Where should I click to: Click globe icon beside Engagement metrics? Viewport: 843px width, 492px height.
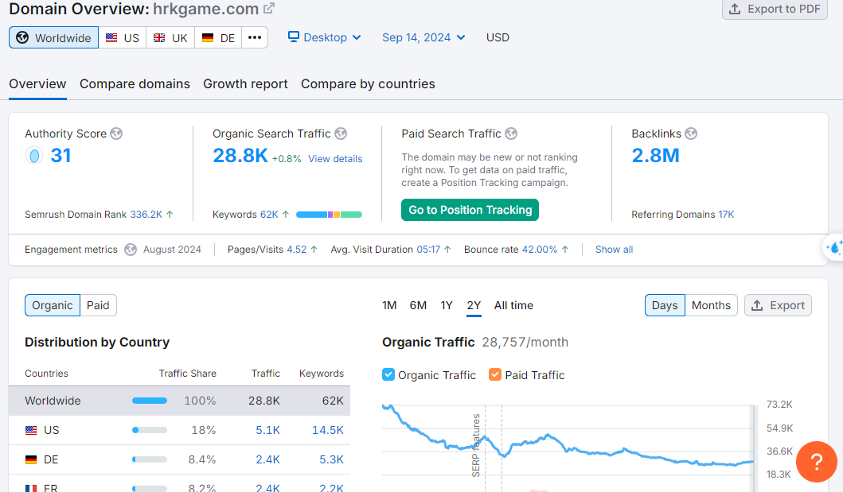tap(131, 250)
